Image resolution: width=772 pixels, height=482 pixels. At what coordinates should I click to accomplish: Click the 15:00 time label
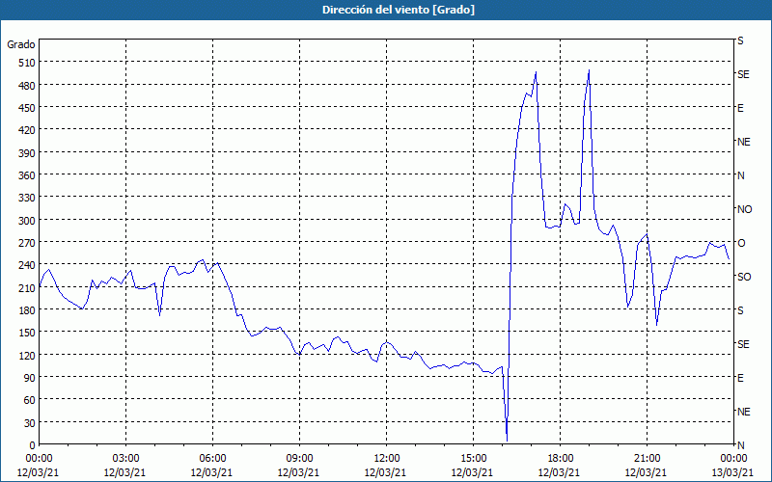coord(473,459)
